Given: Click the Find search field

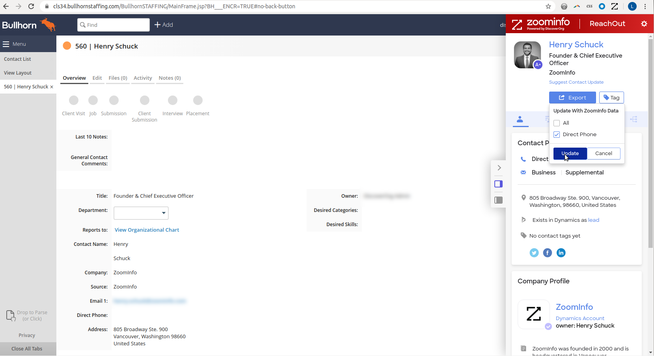Looking at the screenshot, I should click(x=114, y=25).
